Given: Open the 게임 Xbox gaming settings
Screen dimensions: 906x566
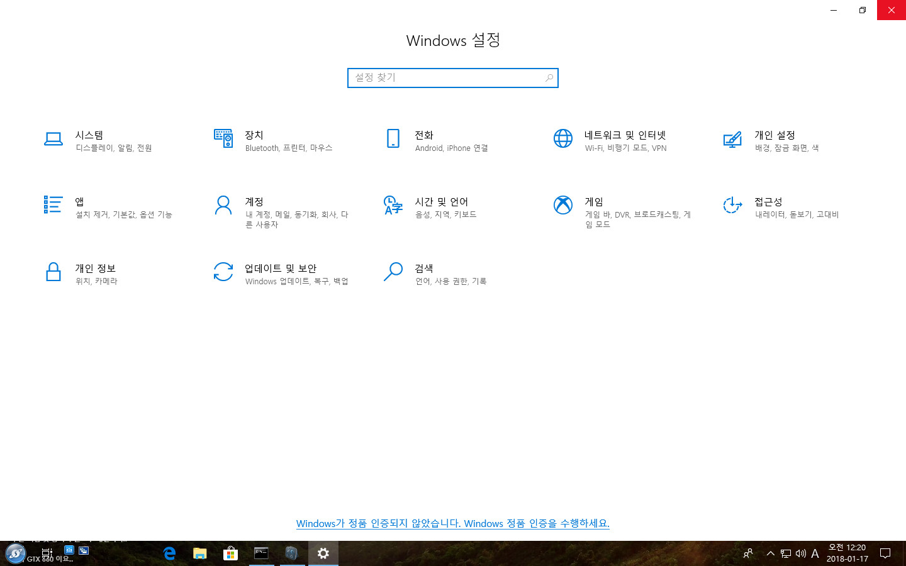Looking at the screenshot, I should click(x=622, y=212).
